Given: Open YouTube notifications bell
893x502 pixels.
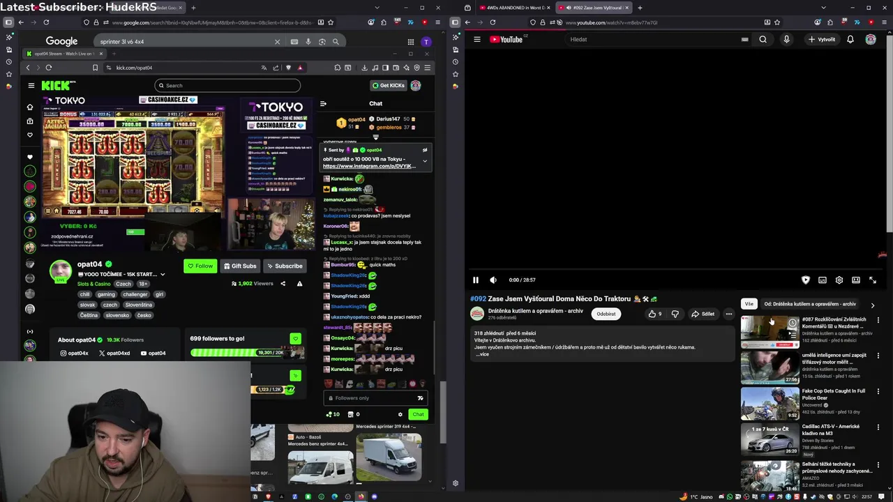Looking at the screenshot, I should (850, 39).
